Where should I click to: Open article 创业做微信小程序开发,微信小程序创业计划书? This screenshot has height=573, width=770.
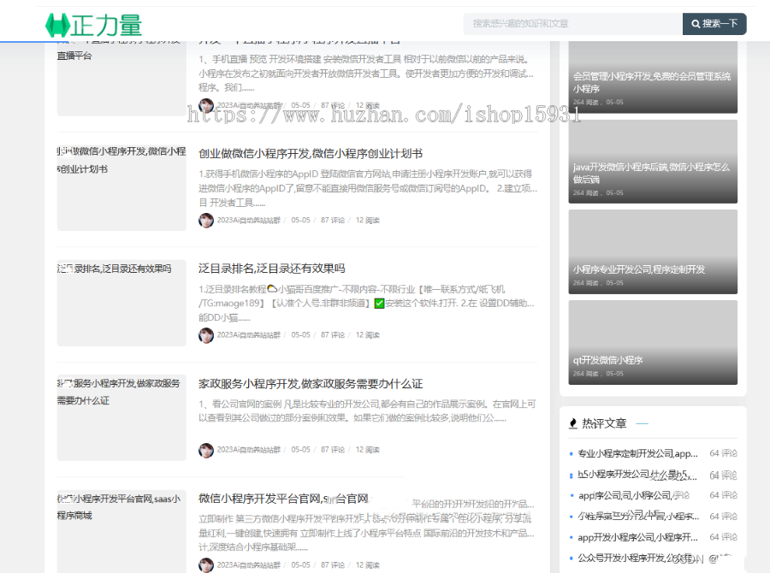[x=311, y=154]
